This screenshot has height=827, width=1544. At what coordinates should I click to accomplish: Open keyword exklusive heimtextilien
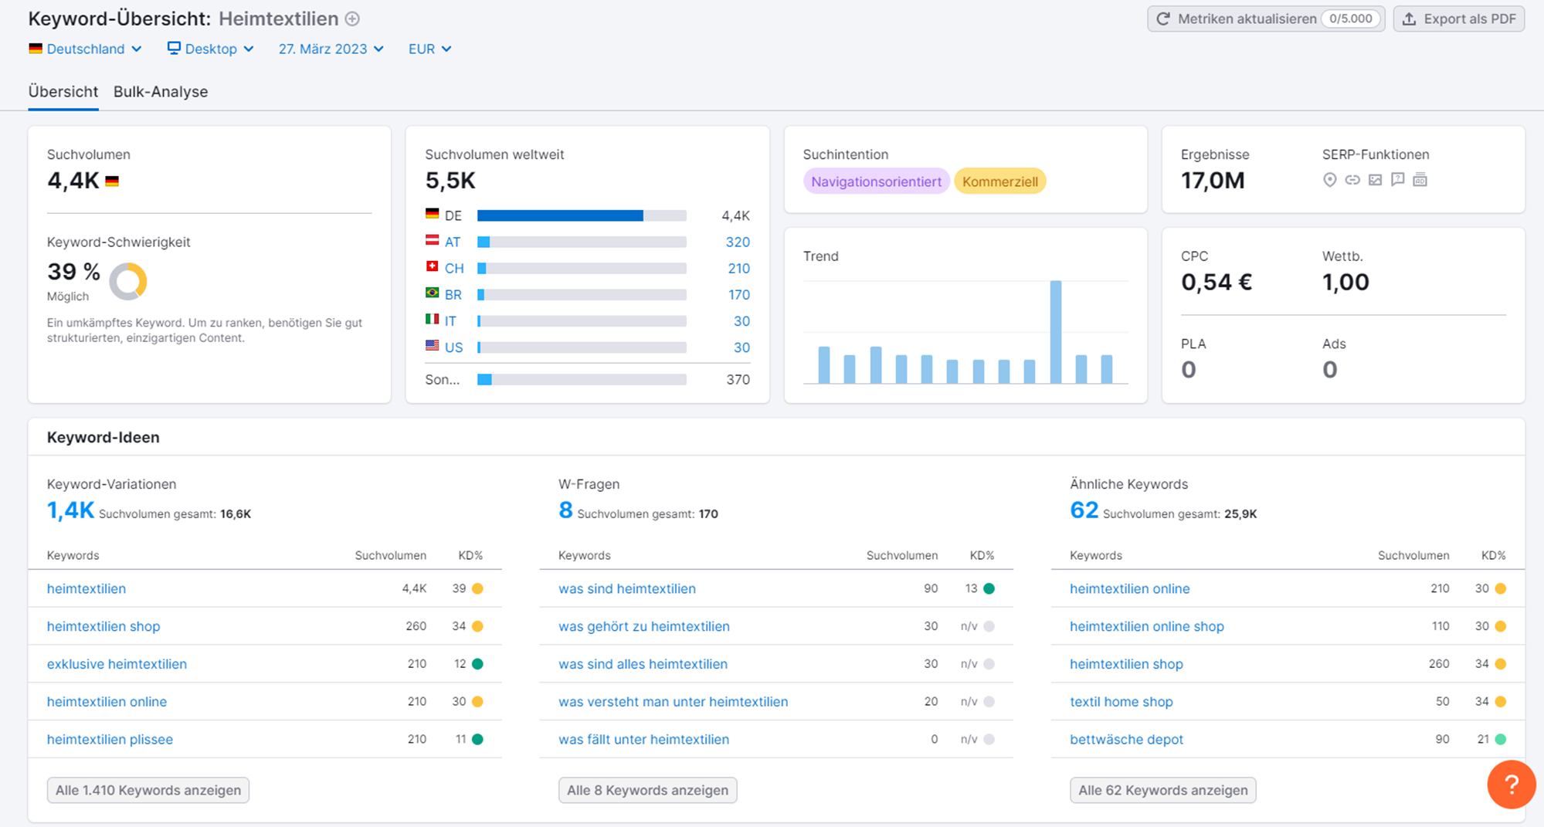[117, 664]
